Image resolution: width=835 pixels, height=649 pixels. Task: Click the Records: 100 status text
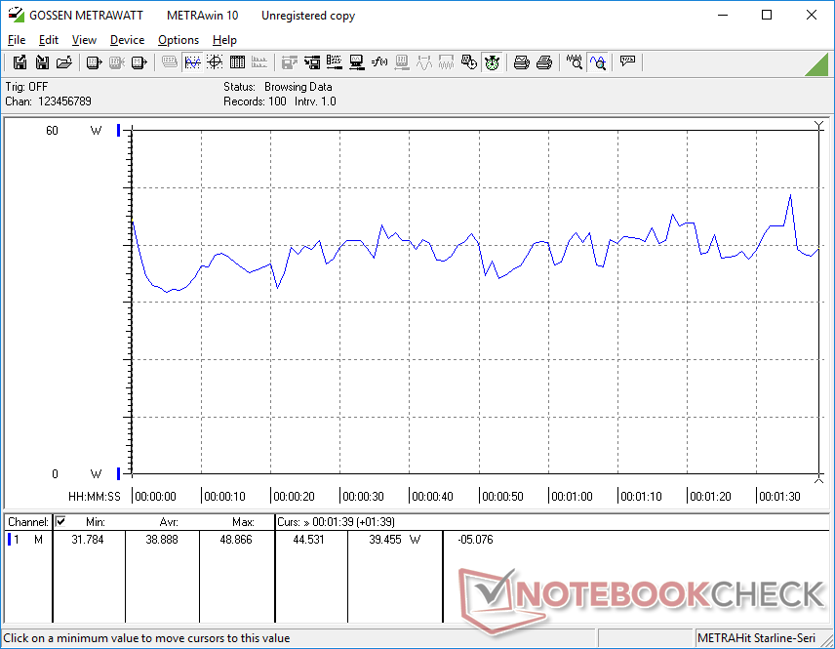pos(255,101)
